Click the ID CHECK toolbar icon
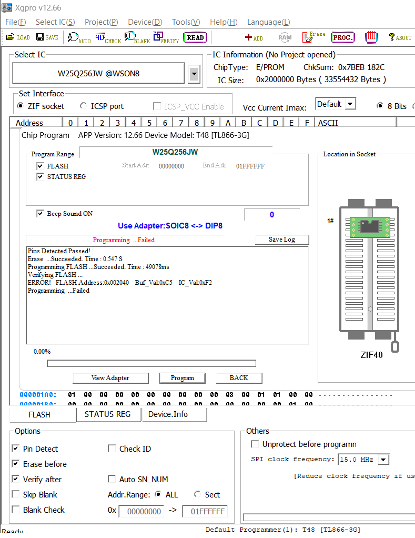 coord(108,37)
